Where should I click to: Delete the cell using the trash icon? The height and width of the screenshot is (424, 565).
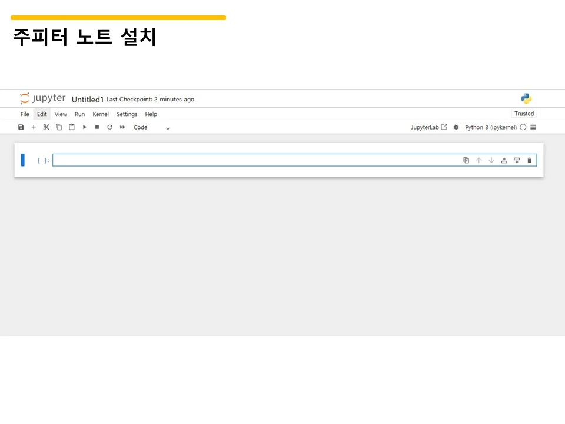click(x=529, y=160)
